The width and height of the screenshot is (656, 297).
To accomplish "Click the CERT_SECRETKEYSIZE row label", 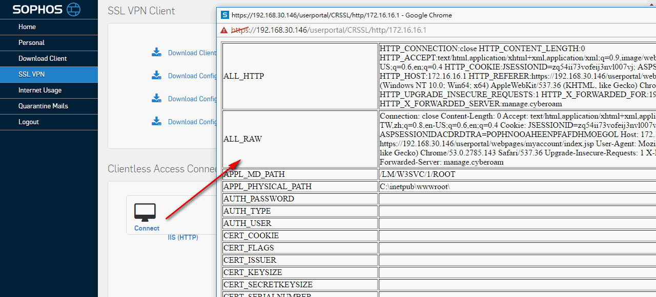I will click(x=300, y=285).
